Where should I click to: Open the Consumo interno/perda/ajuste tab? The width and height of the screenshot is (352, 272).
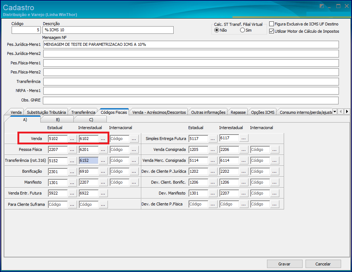click(306, 112)
